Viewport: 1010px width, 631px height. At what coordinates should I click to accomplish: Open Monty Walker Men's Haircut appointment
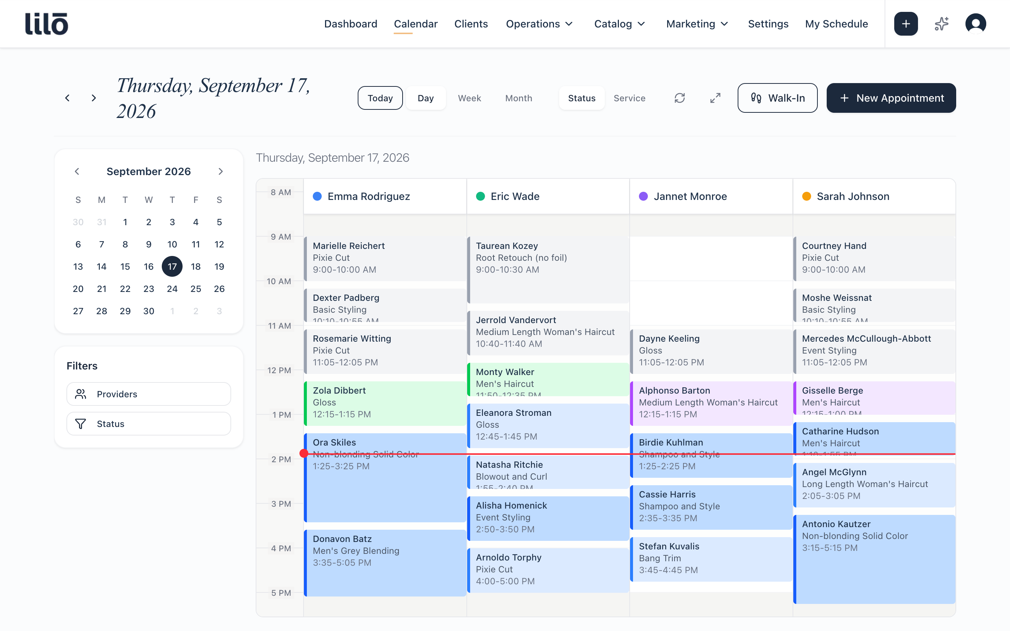548,379
